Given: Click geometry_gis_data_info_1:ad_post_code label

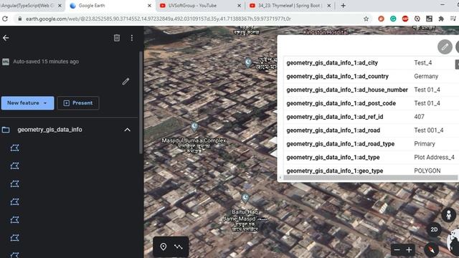Looking at the screenshot, I should click(x=341, y=103).
